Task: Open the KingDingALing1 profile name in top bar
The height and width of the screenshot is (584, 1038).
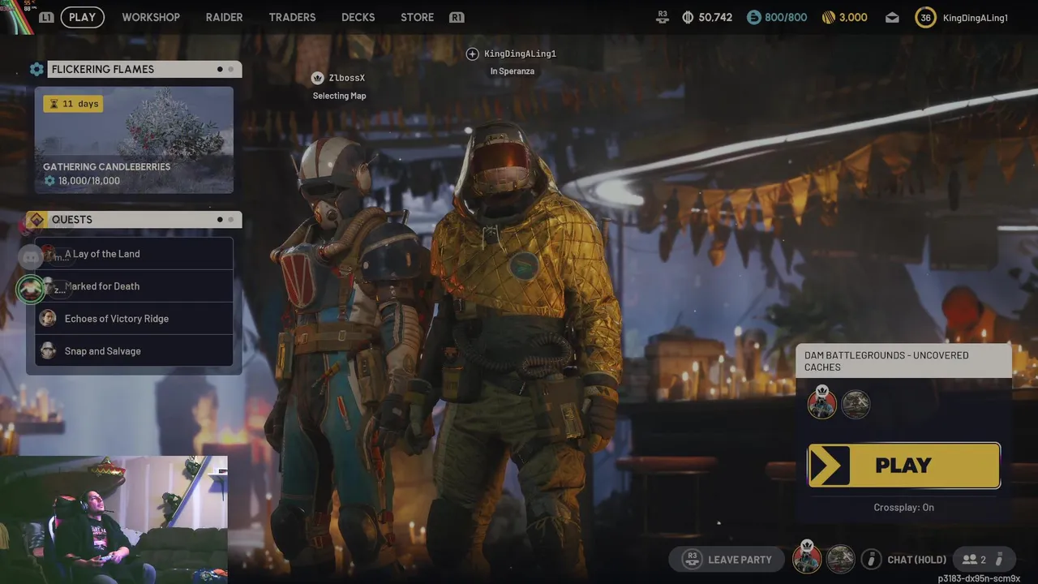Action: (x=976, y=17)
